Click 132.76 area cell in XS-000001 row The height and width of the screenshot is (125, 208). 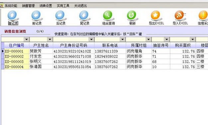pyautogui.click(x=183, y=51)
